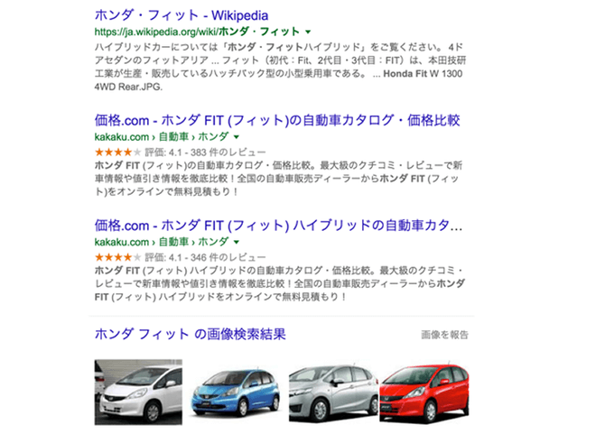
Task: Click the 評価: 4.1 - 346 件のレビュー text
Action: click(x=205, y=257)
